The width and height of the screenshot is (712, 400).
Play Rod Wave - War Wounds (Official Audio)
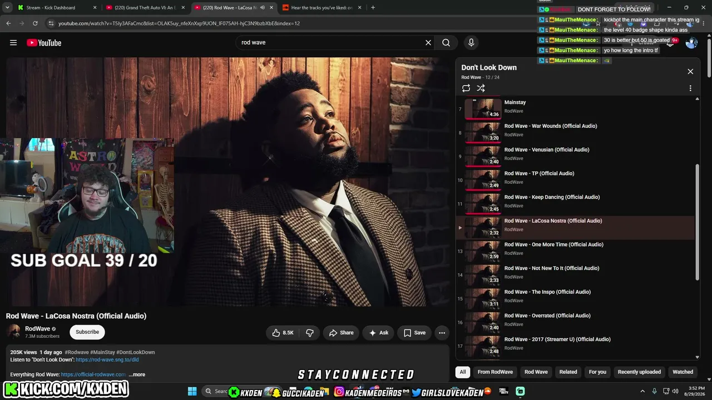pyautogui.click(x=576, y=132)
